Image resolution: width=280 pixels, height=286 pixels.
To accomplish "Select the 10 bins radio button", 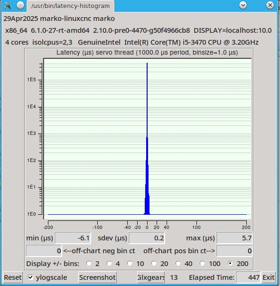I will coord(130,263).
